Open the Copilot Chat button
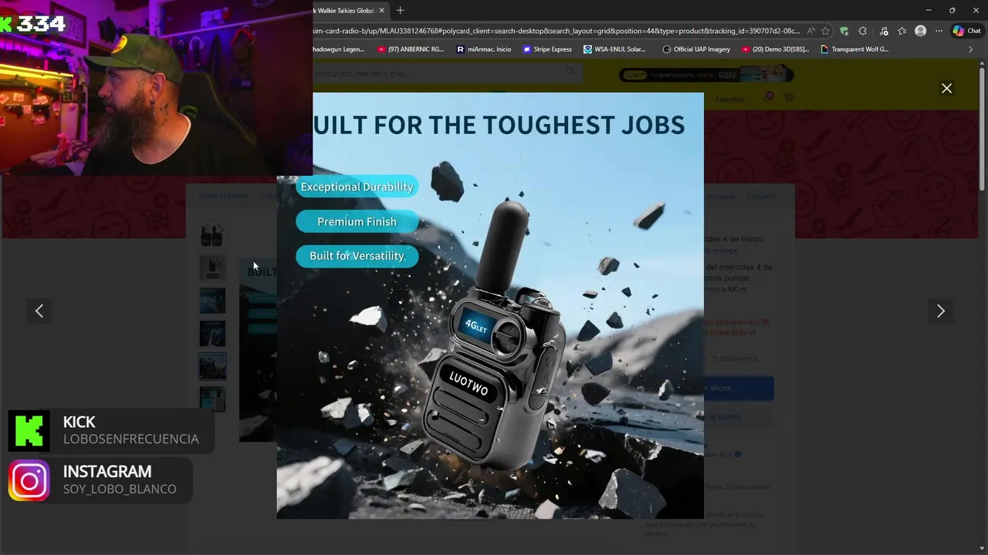Viewport: 988px width, 555px height. tap(966, 31)
